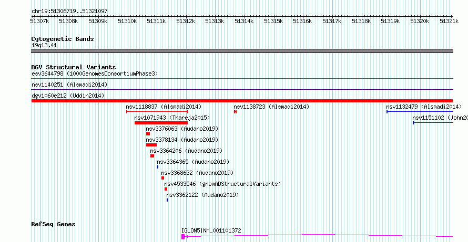Click the 51321k ruler tick
The width and height of the screenshot is (468, 242).
click(450, 21)
